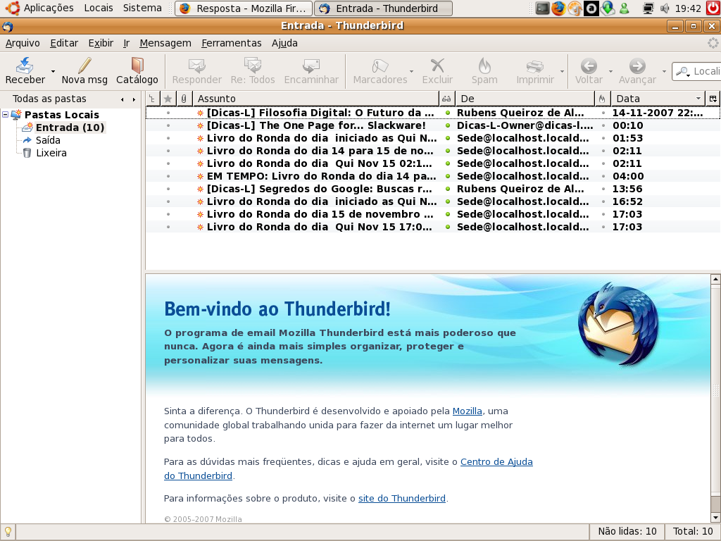The image size is (721, 541).
Task: Click the Ubuntu shutdown power icon
Action: (x=713, y=8)
